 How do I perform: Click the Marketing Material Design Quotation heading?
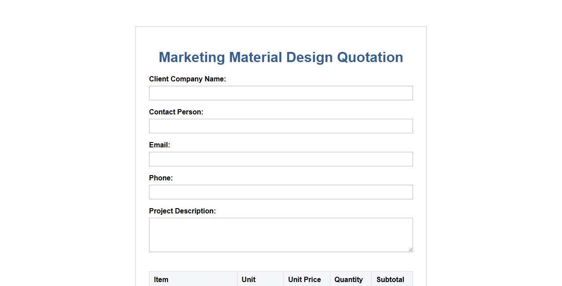click(281, 57)
